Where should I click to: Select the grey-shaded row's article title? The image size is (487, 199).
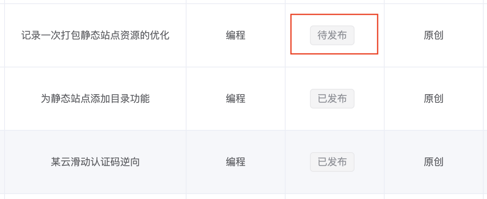coord(95,162)
